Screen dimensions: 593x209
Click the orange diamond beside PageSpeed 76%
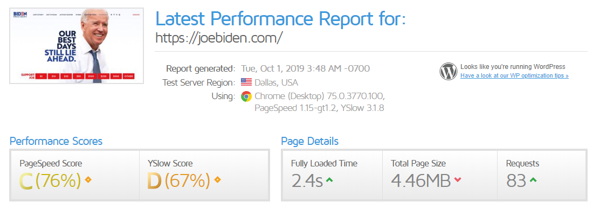pos(88,180)
